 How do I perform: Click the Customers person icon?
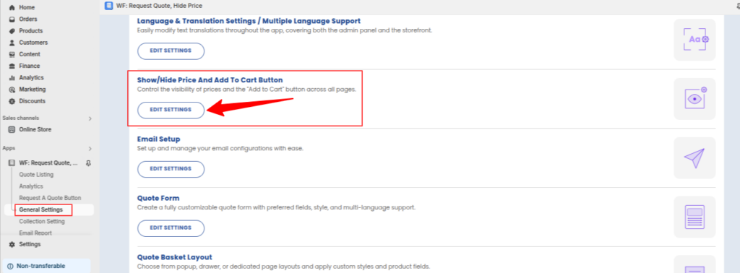(12, 43)
